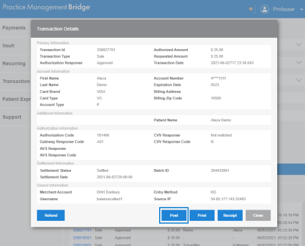This screenshot has height=246, width=305.
Task: Click the Entry Method value KD
Action: click(213, 192)
